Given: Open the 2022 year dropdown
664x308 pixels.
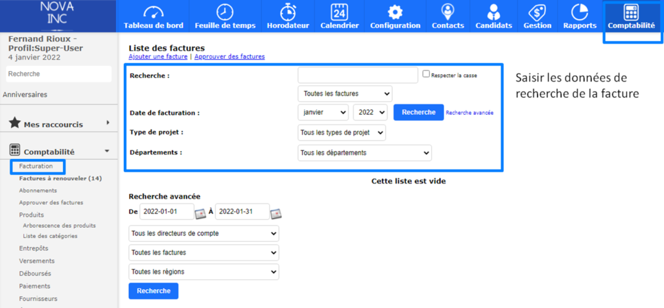Looking at the screenshot, I should click(370, 112).
